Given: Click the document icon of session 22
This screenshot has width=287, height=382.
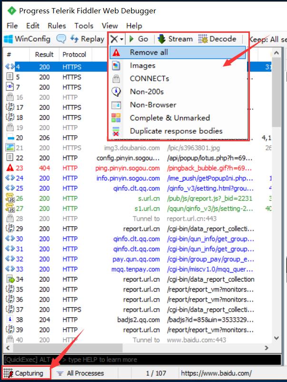Looking at the screenshot, I should pos(10,157).
